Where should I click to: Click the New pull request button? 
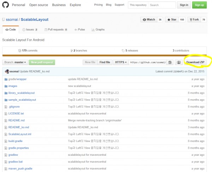[x=42, y=62]
